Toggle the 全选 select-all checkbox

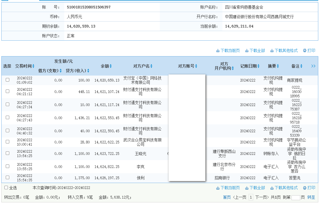(x=6, y=187)
